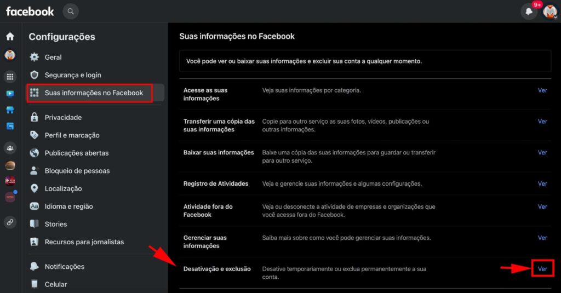Open Groups people icon in left rail
This screenshot has width=561, height=293.
click(10, 148)
